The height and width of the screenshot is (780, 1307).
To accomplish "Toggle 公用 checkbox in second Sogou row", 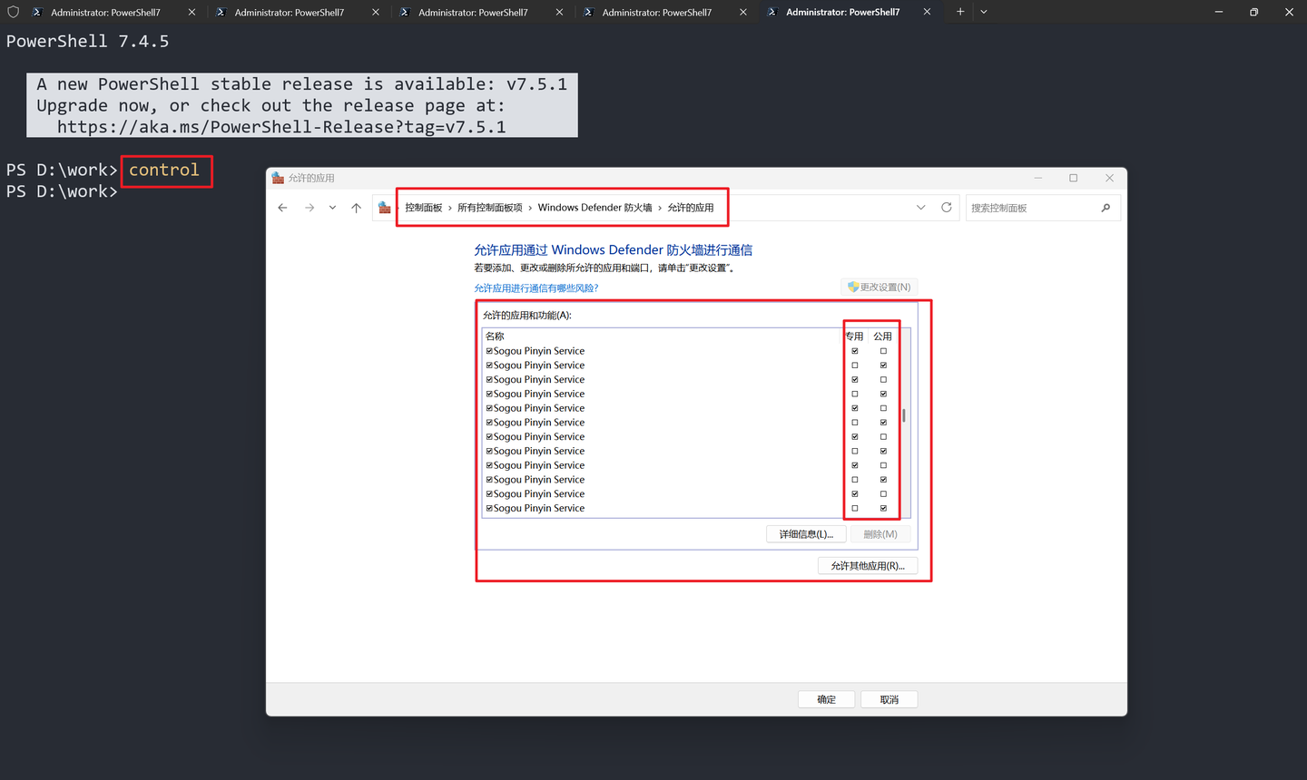I will (883, 366).
